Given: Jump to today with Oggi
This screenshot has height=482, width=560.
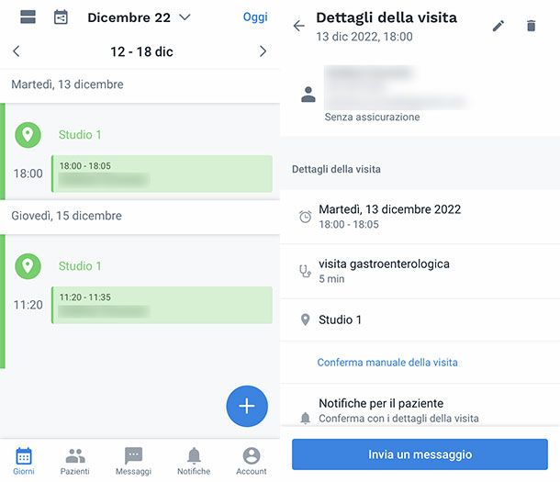Looking at the screenshot, I should point(255,17).
